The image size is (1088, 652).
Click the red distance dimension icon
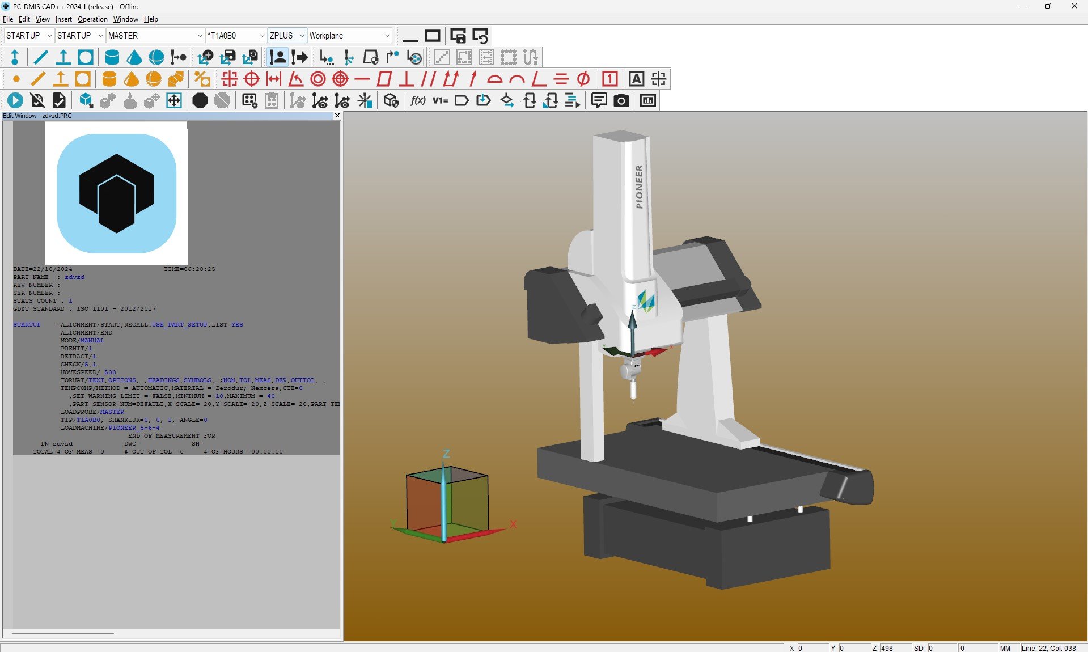coord(274,79)
